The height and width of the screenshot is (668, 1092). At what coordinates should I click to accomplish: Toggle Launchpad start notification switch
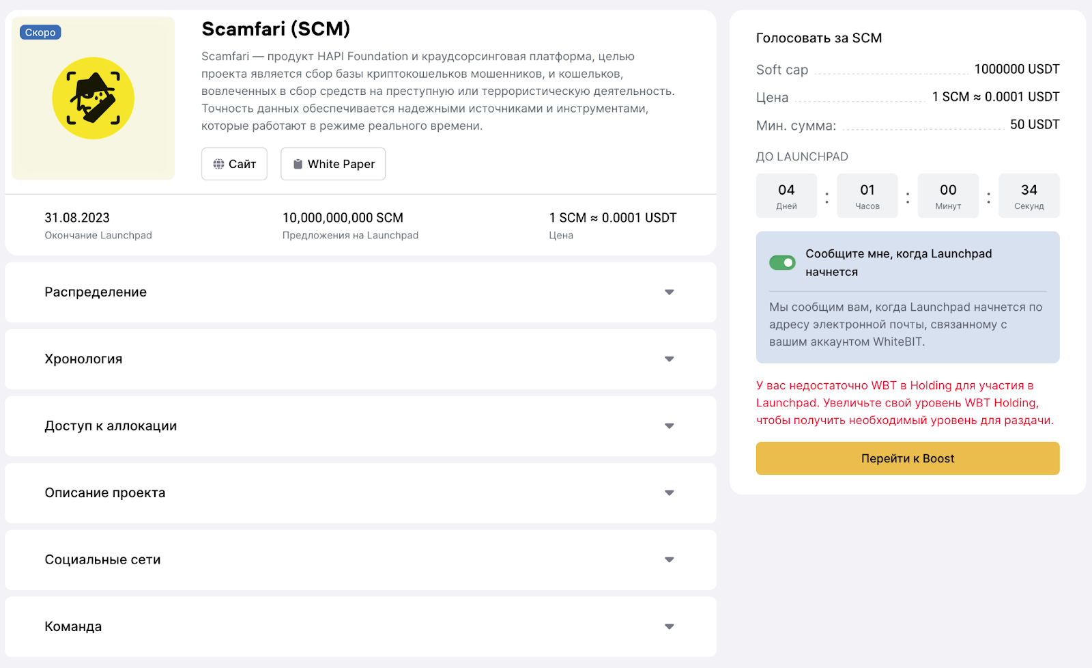point(782,262)
